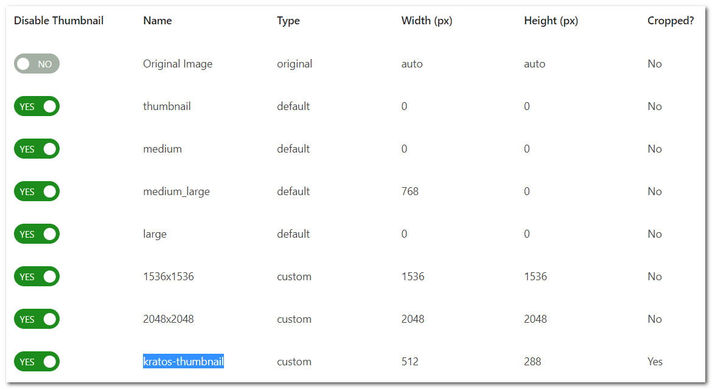
Task: Toggle the 1536x1536 disable switch
Action: point(37,277)
